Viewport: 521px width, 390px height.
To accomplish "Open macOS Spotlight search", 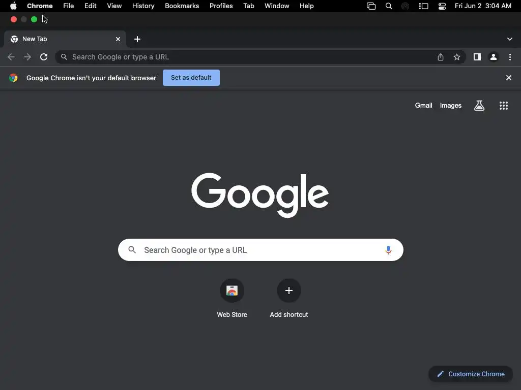I will 388,6.
